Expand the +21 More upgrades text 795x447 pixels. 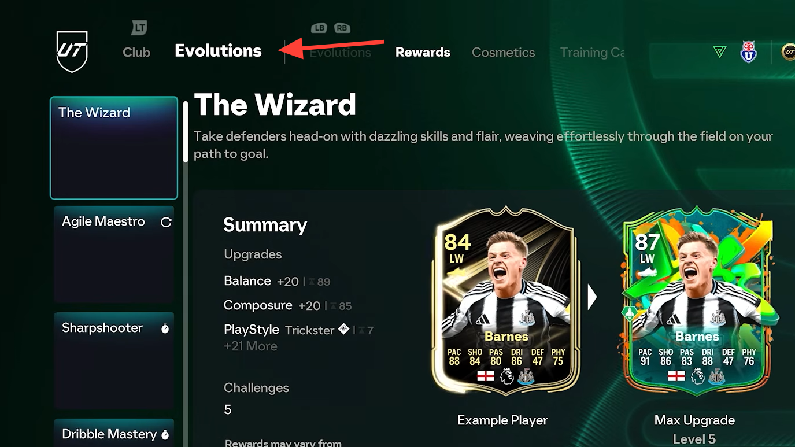coord(250,346)
